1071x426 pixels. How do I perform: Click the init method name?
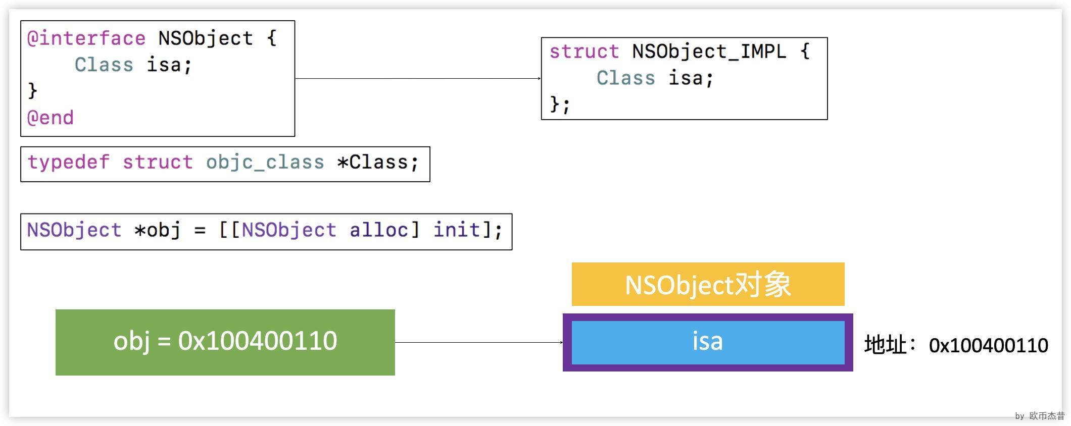point(456,230)
